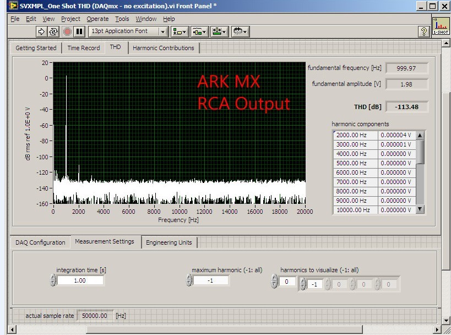Click the 0.000004 V harmonic value

397,135
